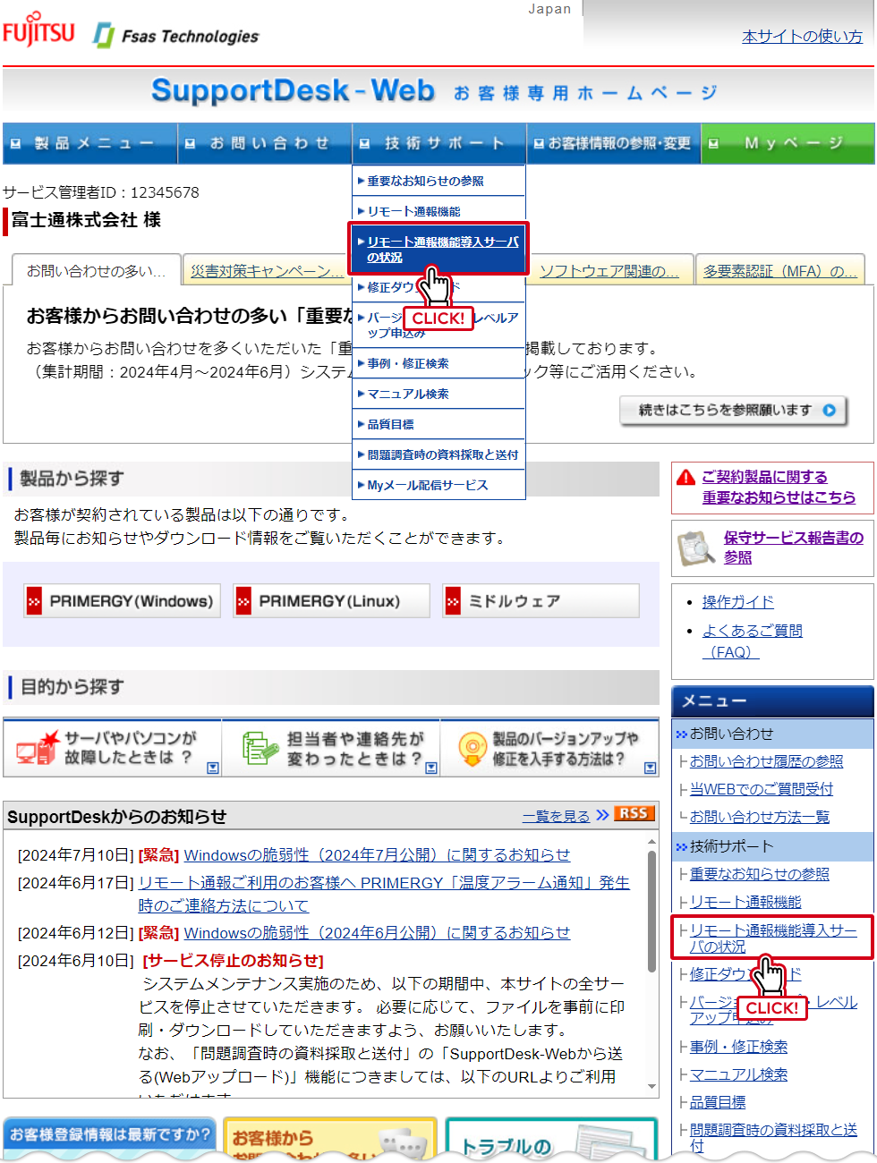Open the RSS feed icon

[634, 813]
